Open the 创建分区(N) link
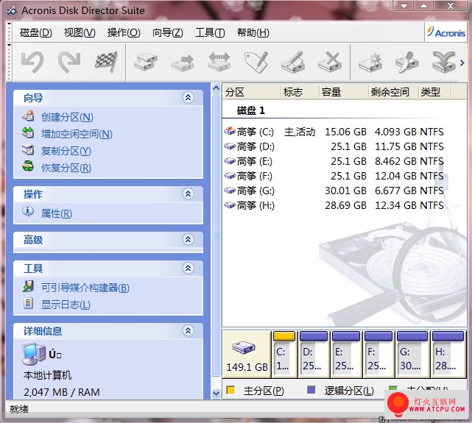 click(x=67, y=117)
